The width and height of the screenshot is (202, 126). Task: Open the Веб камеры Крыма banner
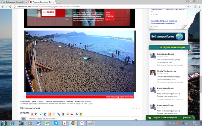167,37
